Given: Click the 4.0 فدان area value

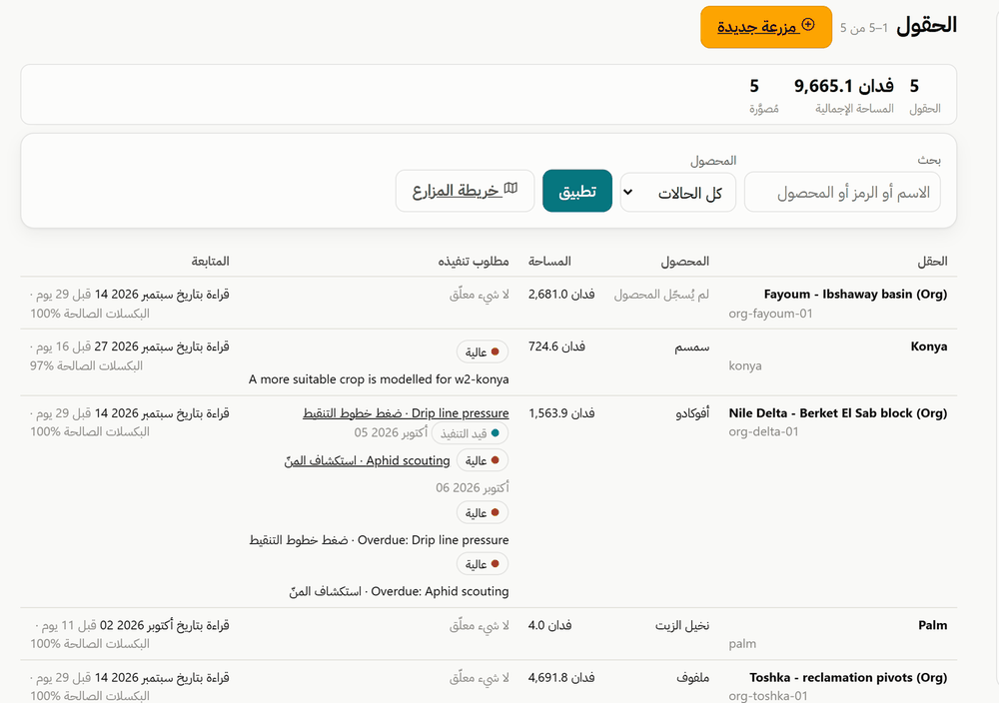Looking at the screenshot, I should 549,625.
